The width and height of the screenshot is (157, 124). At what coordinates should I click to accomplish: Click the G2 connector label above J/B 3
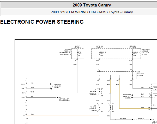(131, 70)
